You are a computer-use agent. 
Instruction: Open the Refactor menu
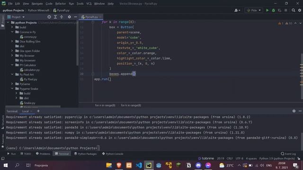(x=61, y=4)
